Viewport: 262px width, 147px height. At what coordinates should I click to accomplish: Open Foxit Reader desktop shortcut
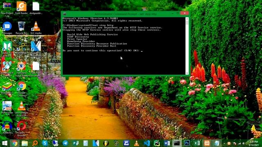[21, 8]
